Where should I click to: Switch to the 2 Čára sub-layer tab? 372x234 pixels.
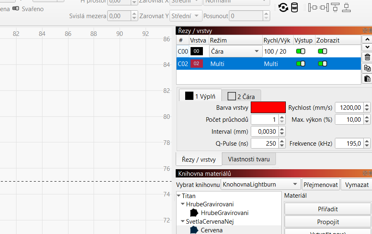coord(241,96)
